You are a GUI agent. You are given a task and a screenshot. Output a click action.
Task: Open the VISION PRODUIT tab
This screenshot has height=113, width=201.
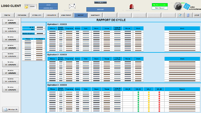click(66, 15)
